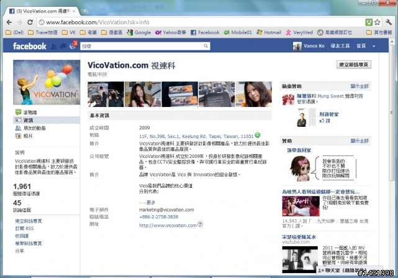The width and height of the screenshot is (398, 278).
Task: Click the green verified check beside address
Action: (258, 135)
